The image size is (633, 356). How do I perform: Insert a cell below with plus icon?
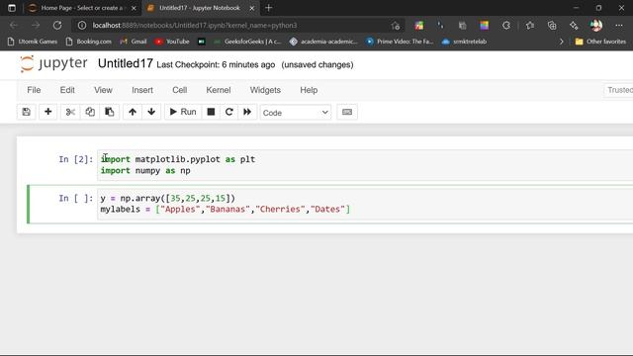[x=48, y=112]
